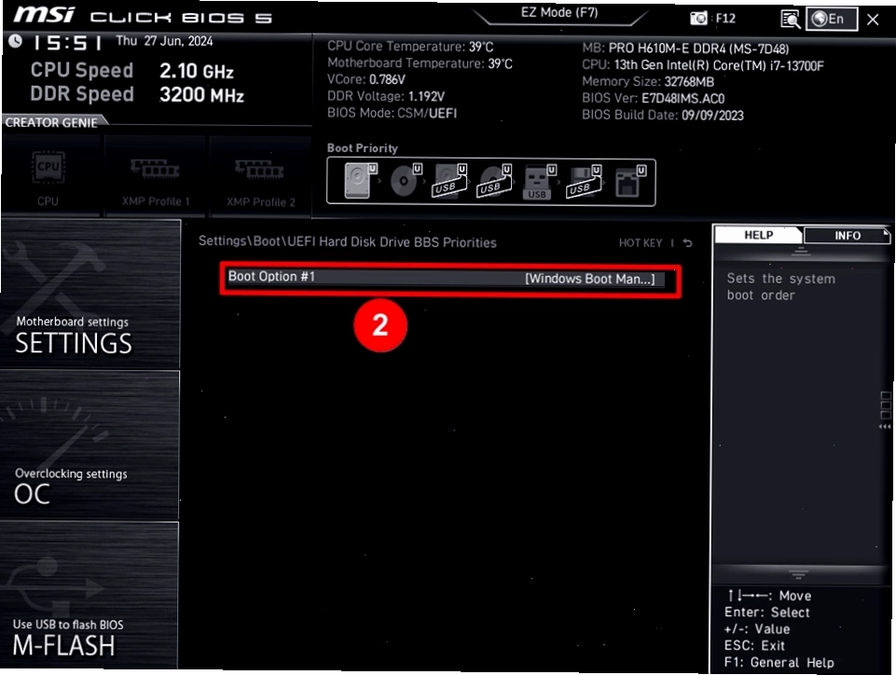Open the OC overclocking settings panel
This screenshot has height=675, width=896.
click(90, 446)
